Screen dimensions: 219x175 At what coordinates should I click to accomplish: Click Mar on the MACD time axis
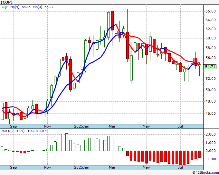pyautogui.click(x=112, y=167)
